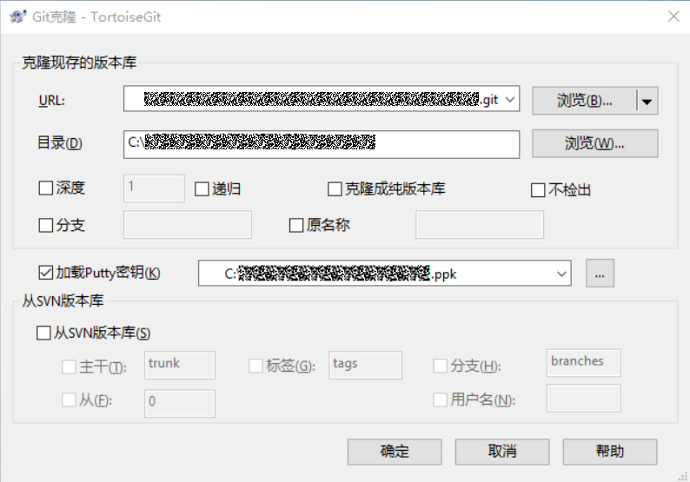Click 浏览(B) button for URL

[x=583, y=101]
